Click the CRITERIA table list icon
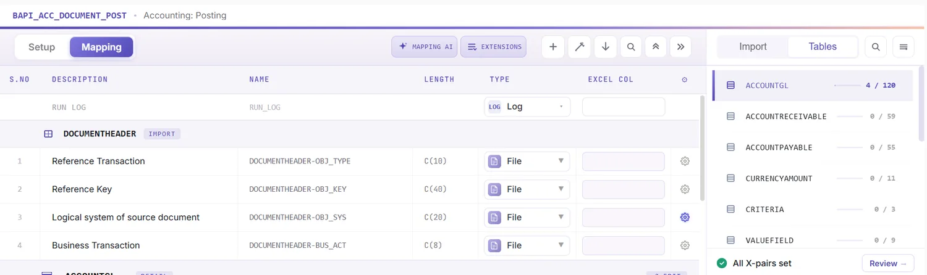This screenshot has width=927, height=275. [x=730, y=210]
